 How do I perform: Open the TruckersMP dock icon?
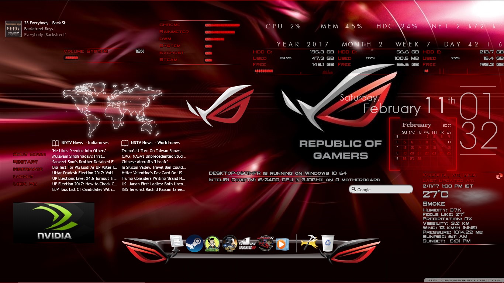pos(247,243)
